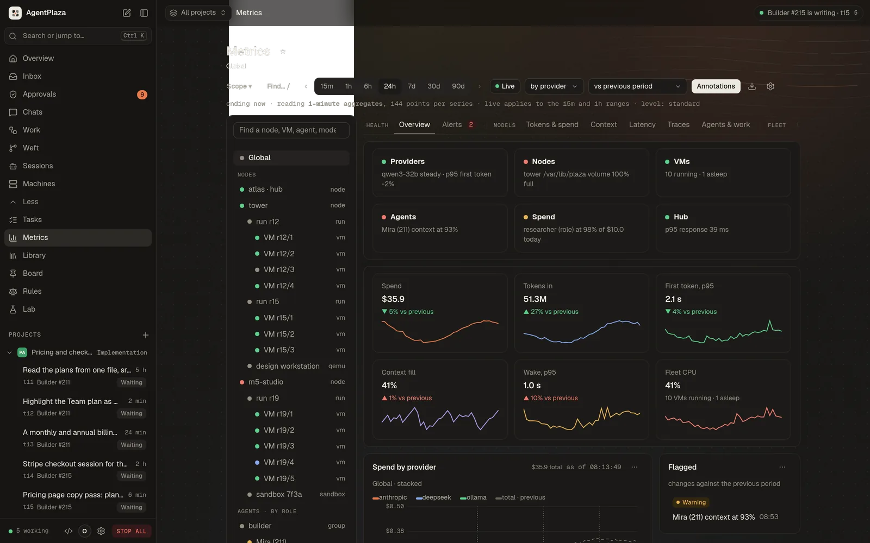
Task: Select the 15m time range
Action: (327, 86)
